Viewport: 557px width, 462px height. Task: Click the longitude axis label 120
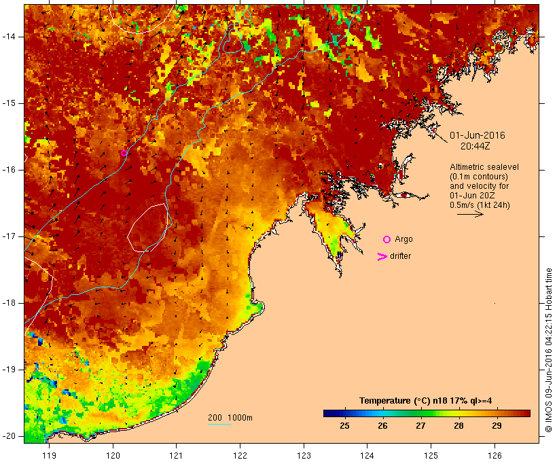click(x=113, y=455)
